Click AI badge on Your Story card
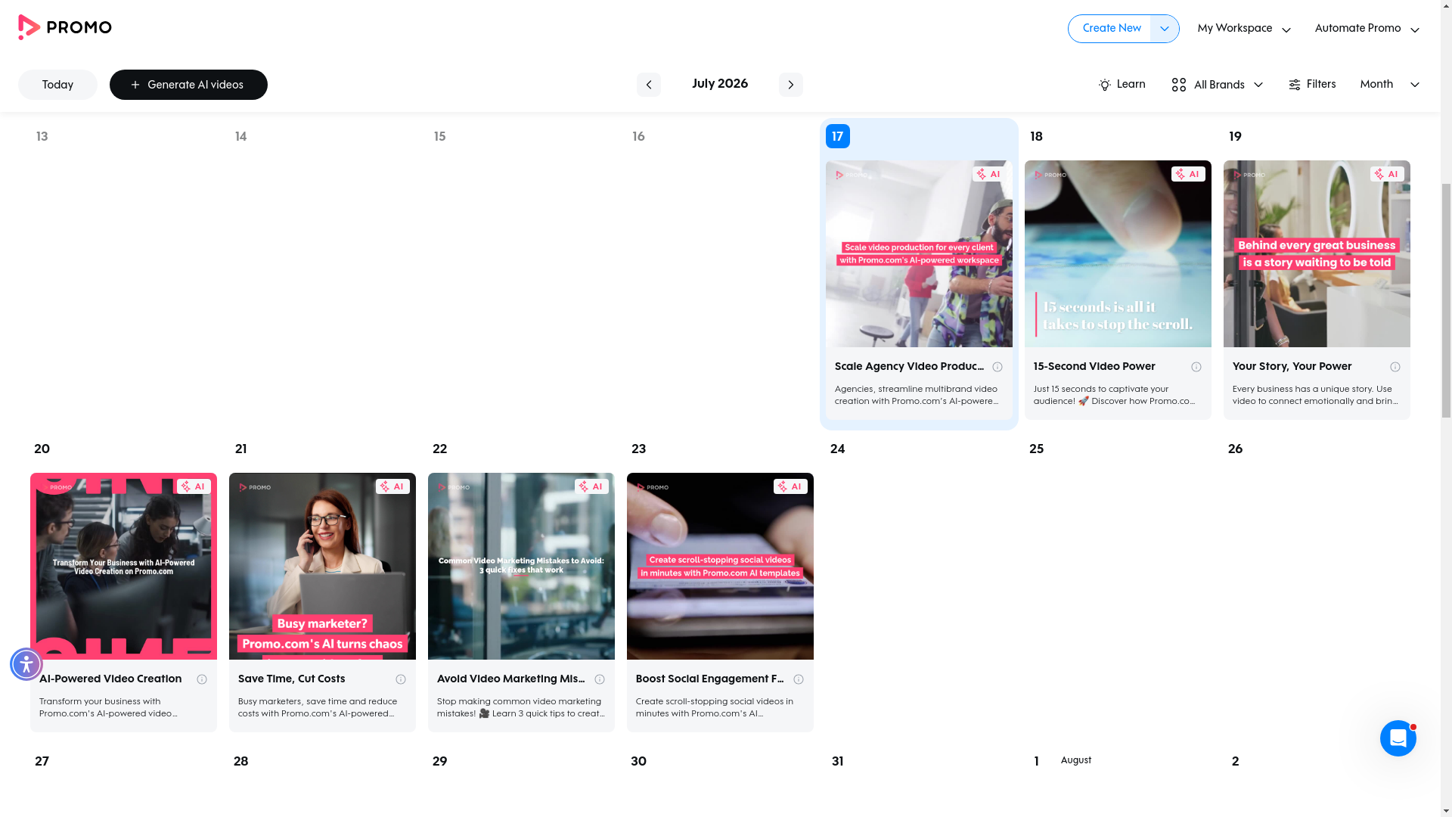 click(x=1387, y=174)
